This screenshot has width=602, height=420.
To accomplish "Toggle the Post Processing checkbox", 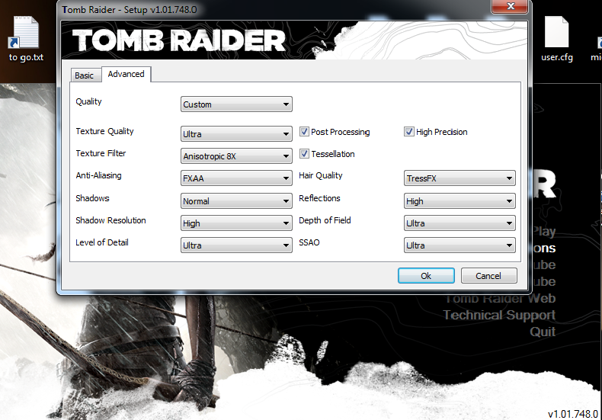I will pyautogui.click(x=305, y=132).
